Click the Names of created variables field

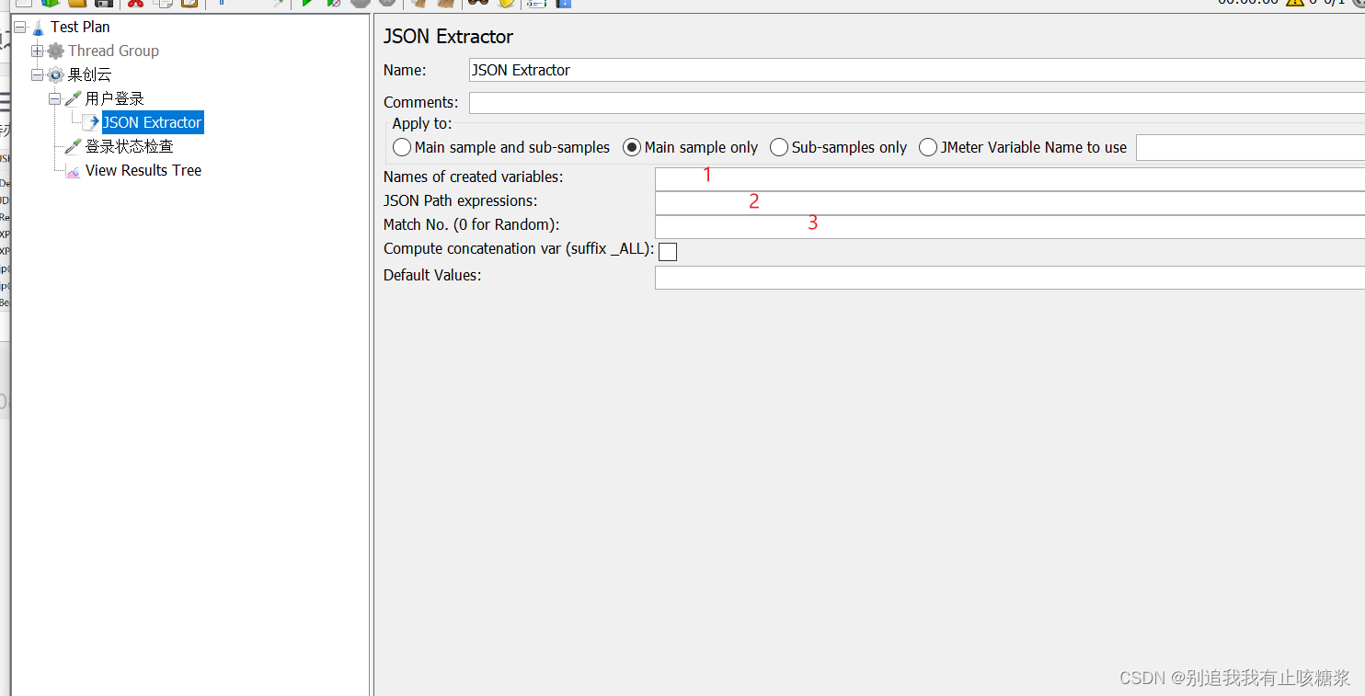click(x=1010, y=179)
